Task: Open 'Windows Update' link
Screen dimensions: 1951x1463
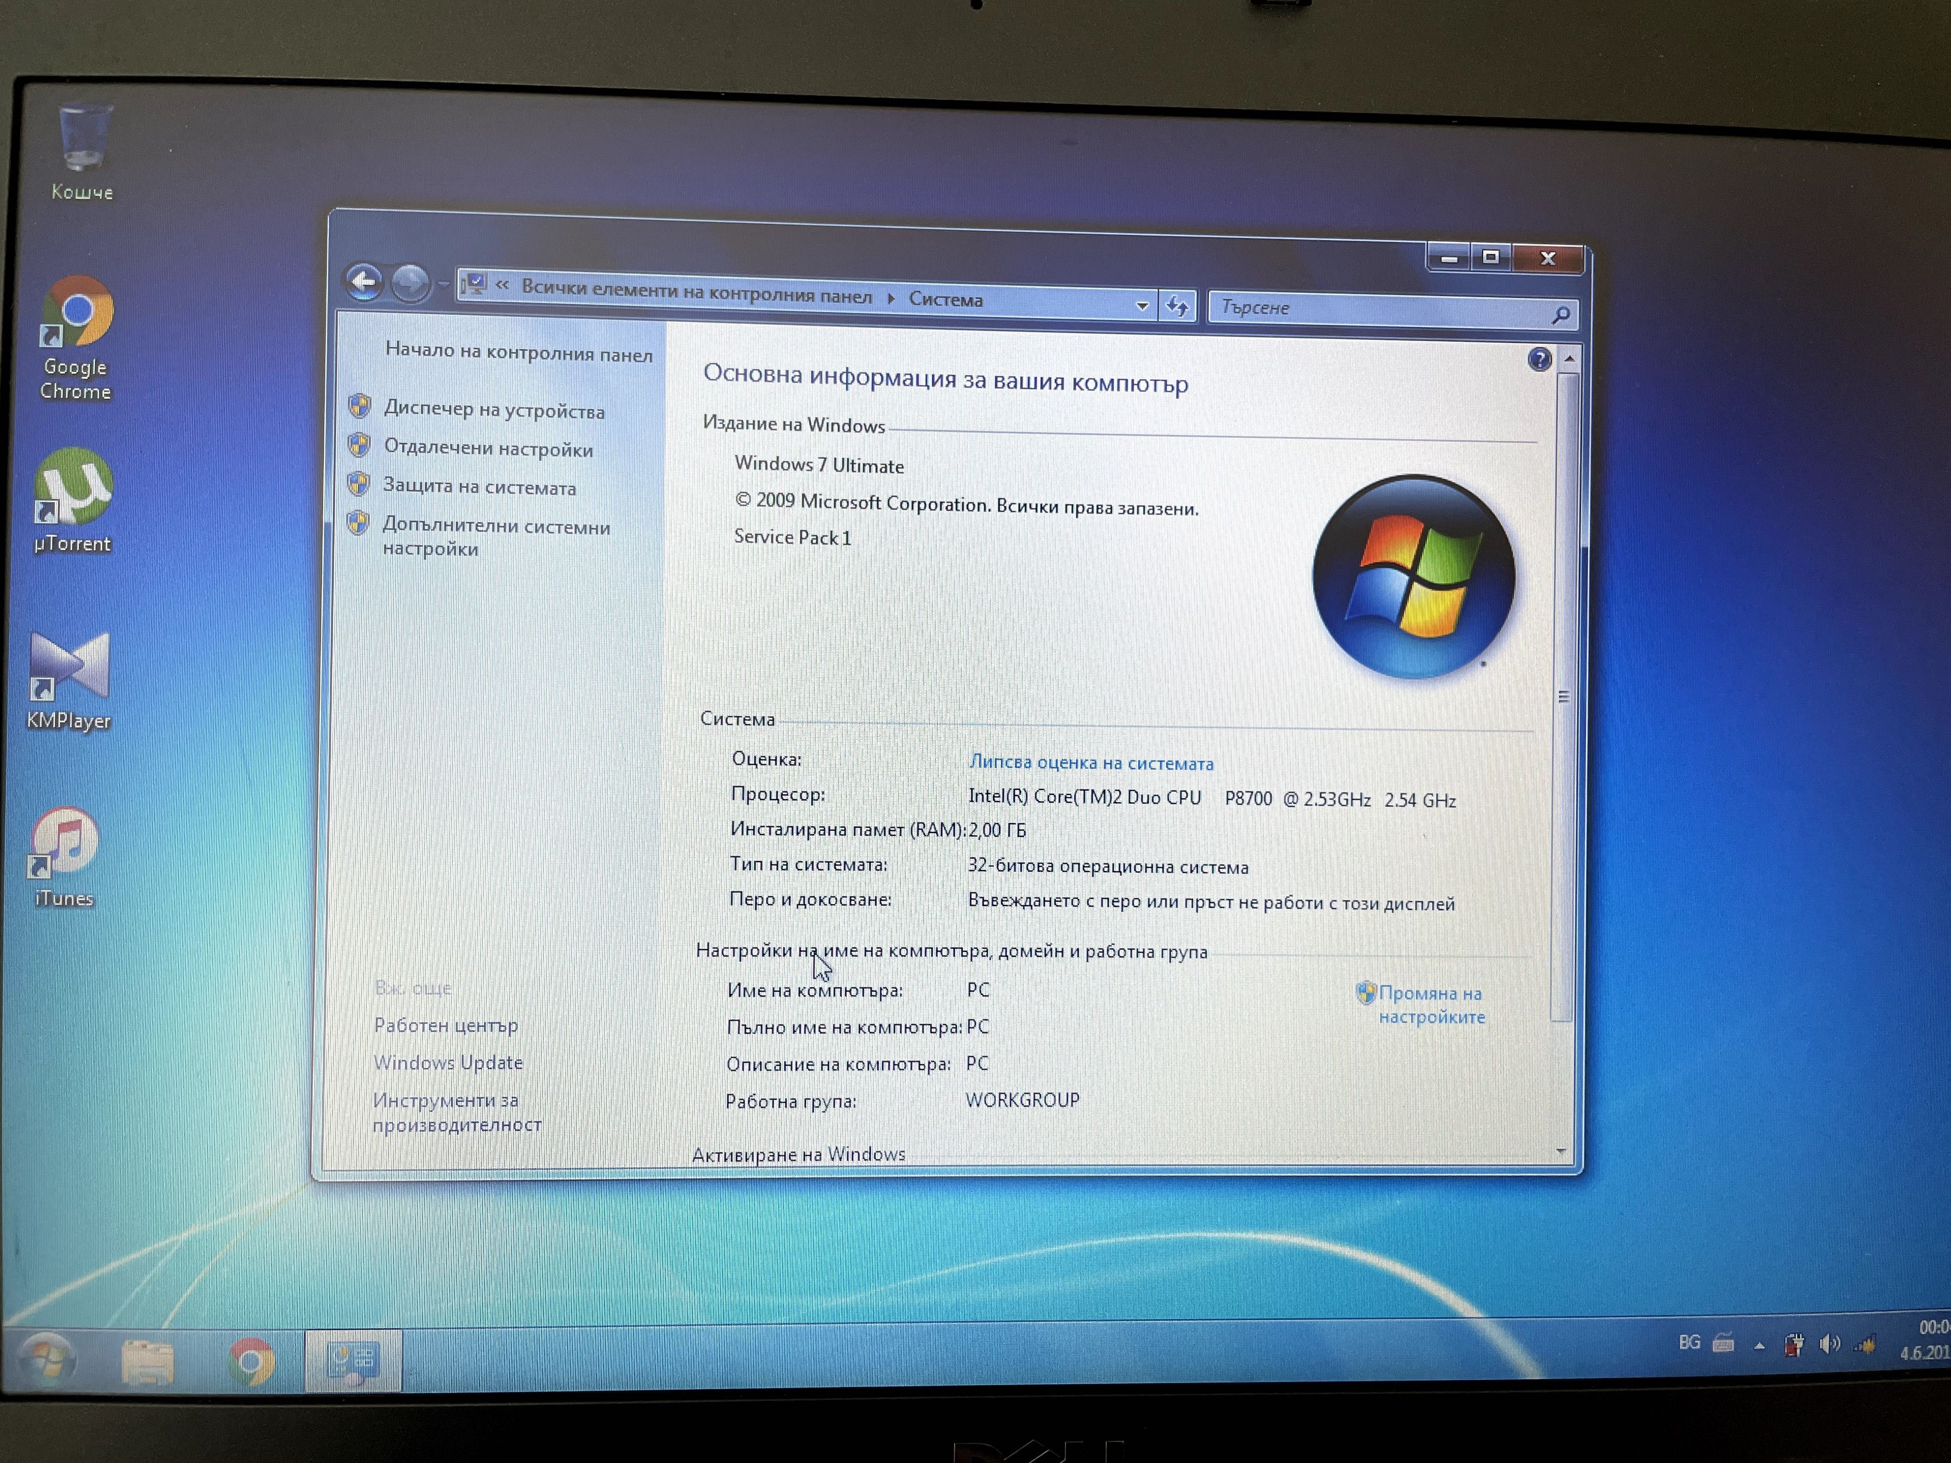Action: (x=448, y=1062)
